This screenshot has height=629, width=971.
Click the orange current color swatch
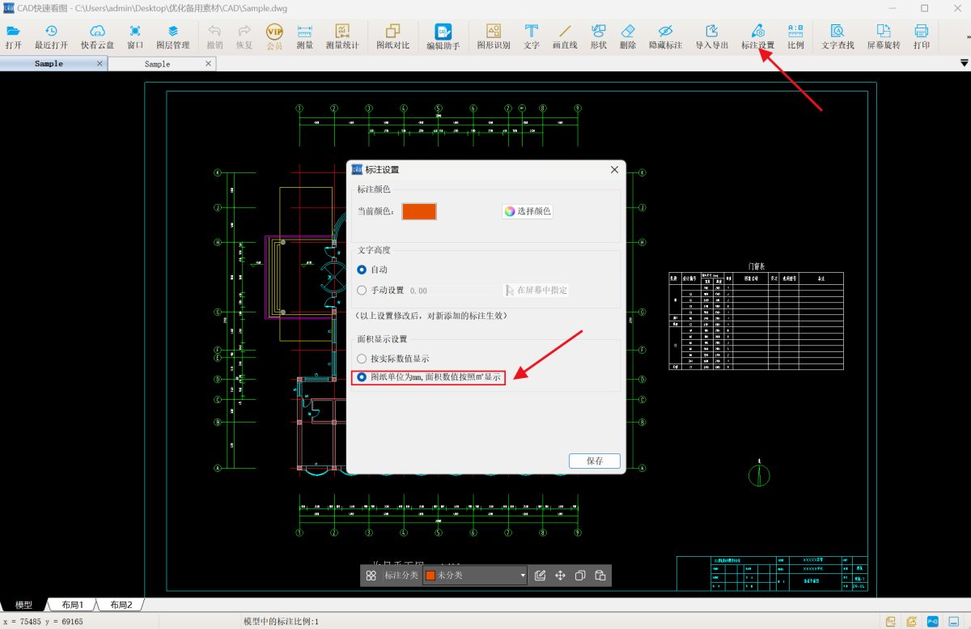point(419,211)
